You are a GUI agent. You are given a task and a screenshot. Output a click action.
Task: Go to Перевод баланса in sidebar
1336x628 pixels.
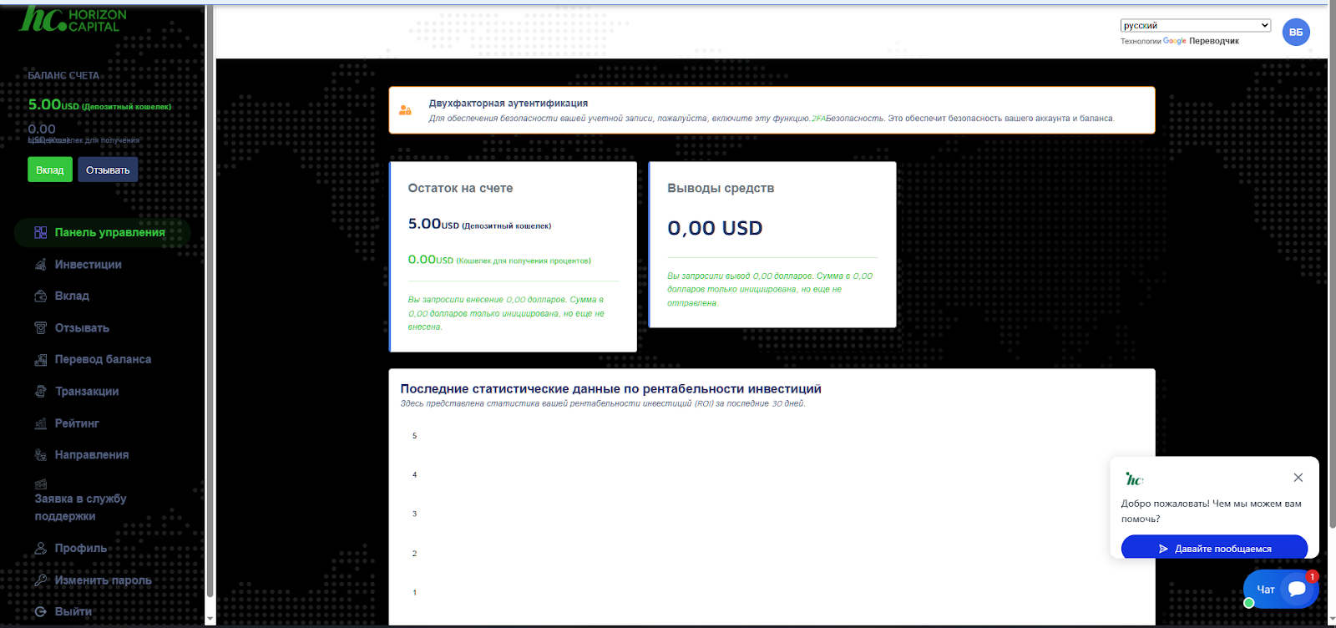coord(103,360)
